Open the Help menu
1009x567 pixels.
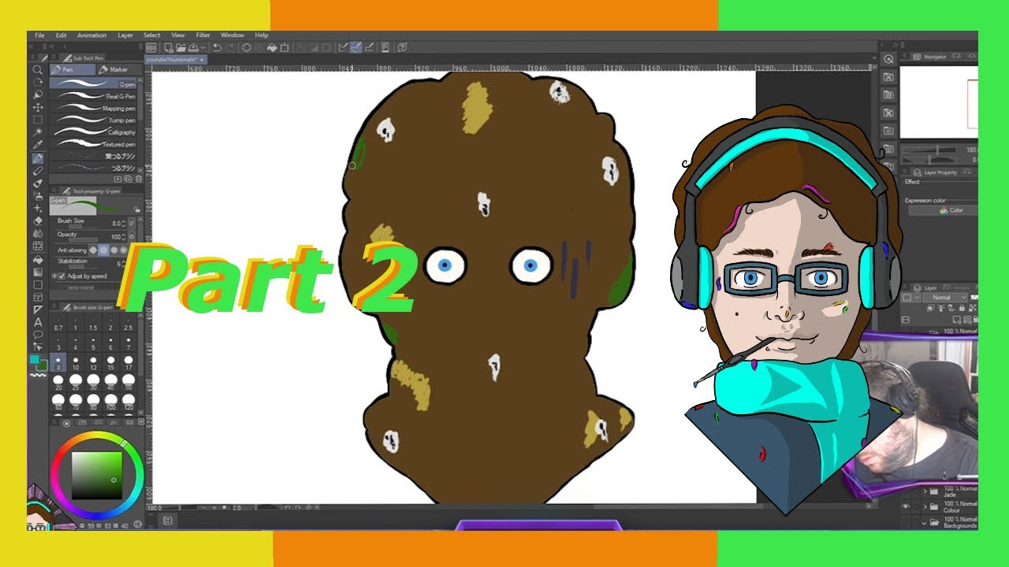click(262, 35)
